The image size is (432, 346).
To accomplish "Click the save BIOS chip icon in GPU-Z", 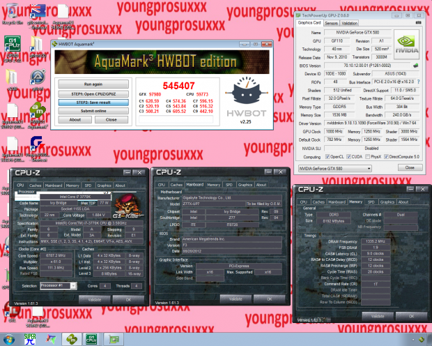I will (x=415, y=66).
